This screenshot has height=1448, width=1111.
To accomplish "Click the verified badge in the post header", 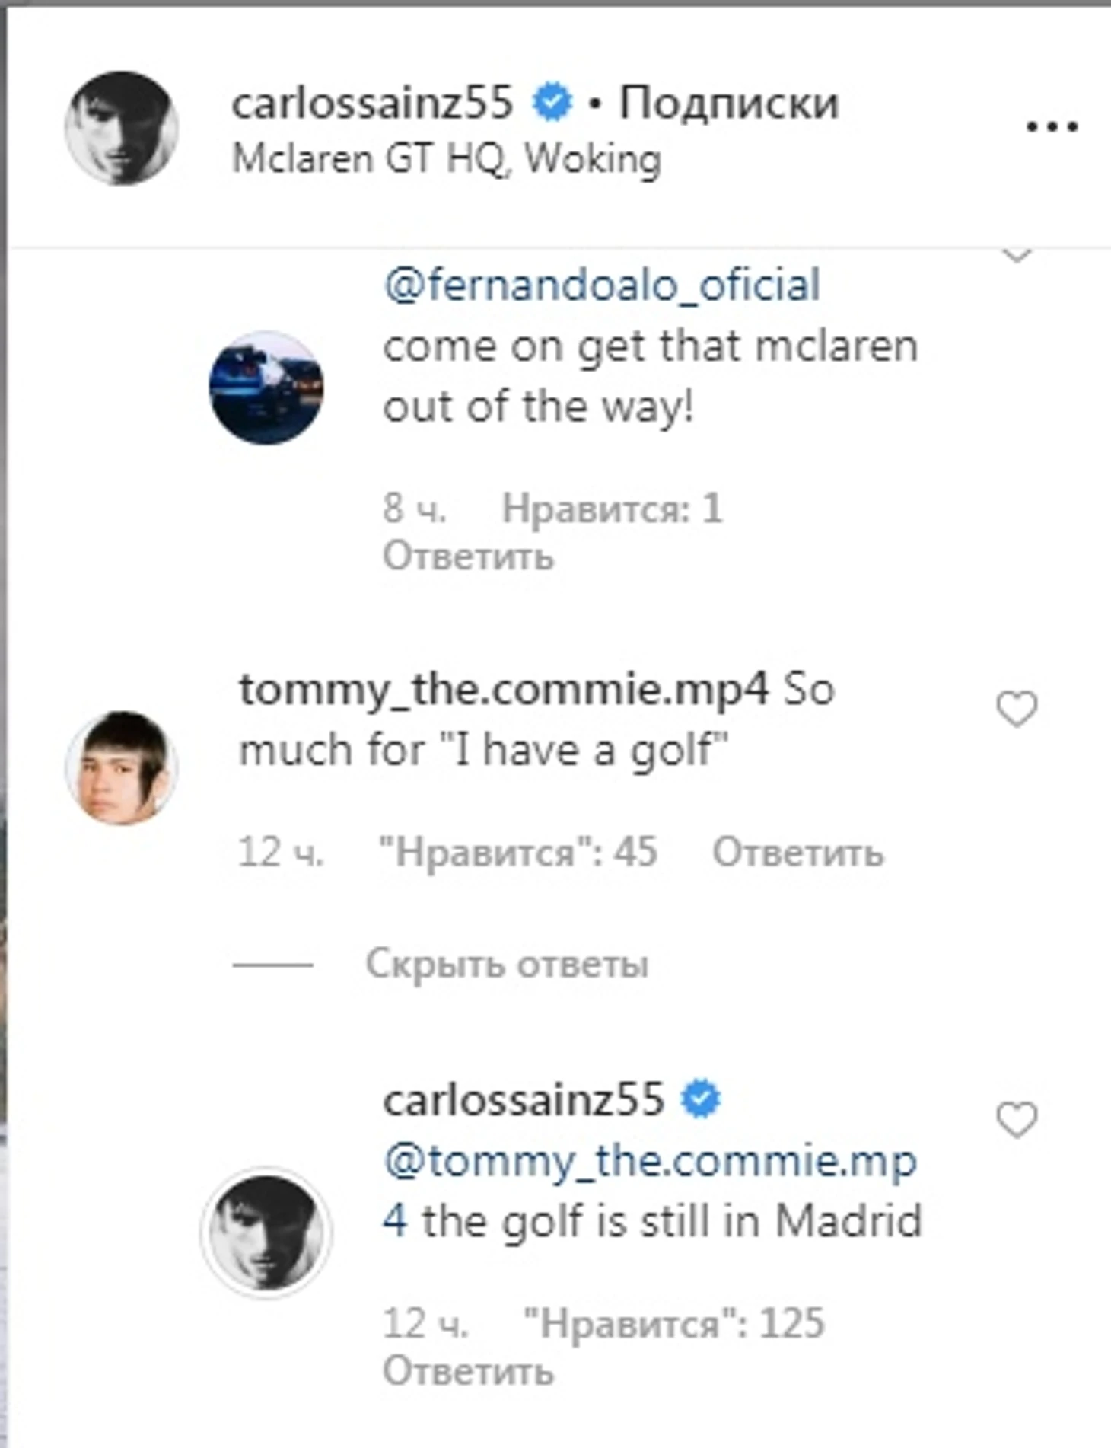I will click(x=552, y=102).
